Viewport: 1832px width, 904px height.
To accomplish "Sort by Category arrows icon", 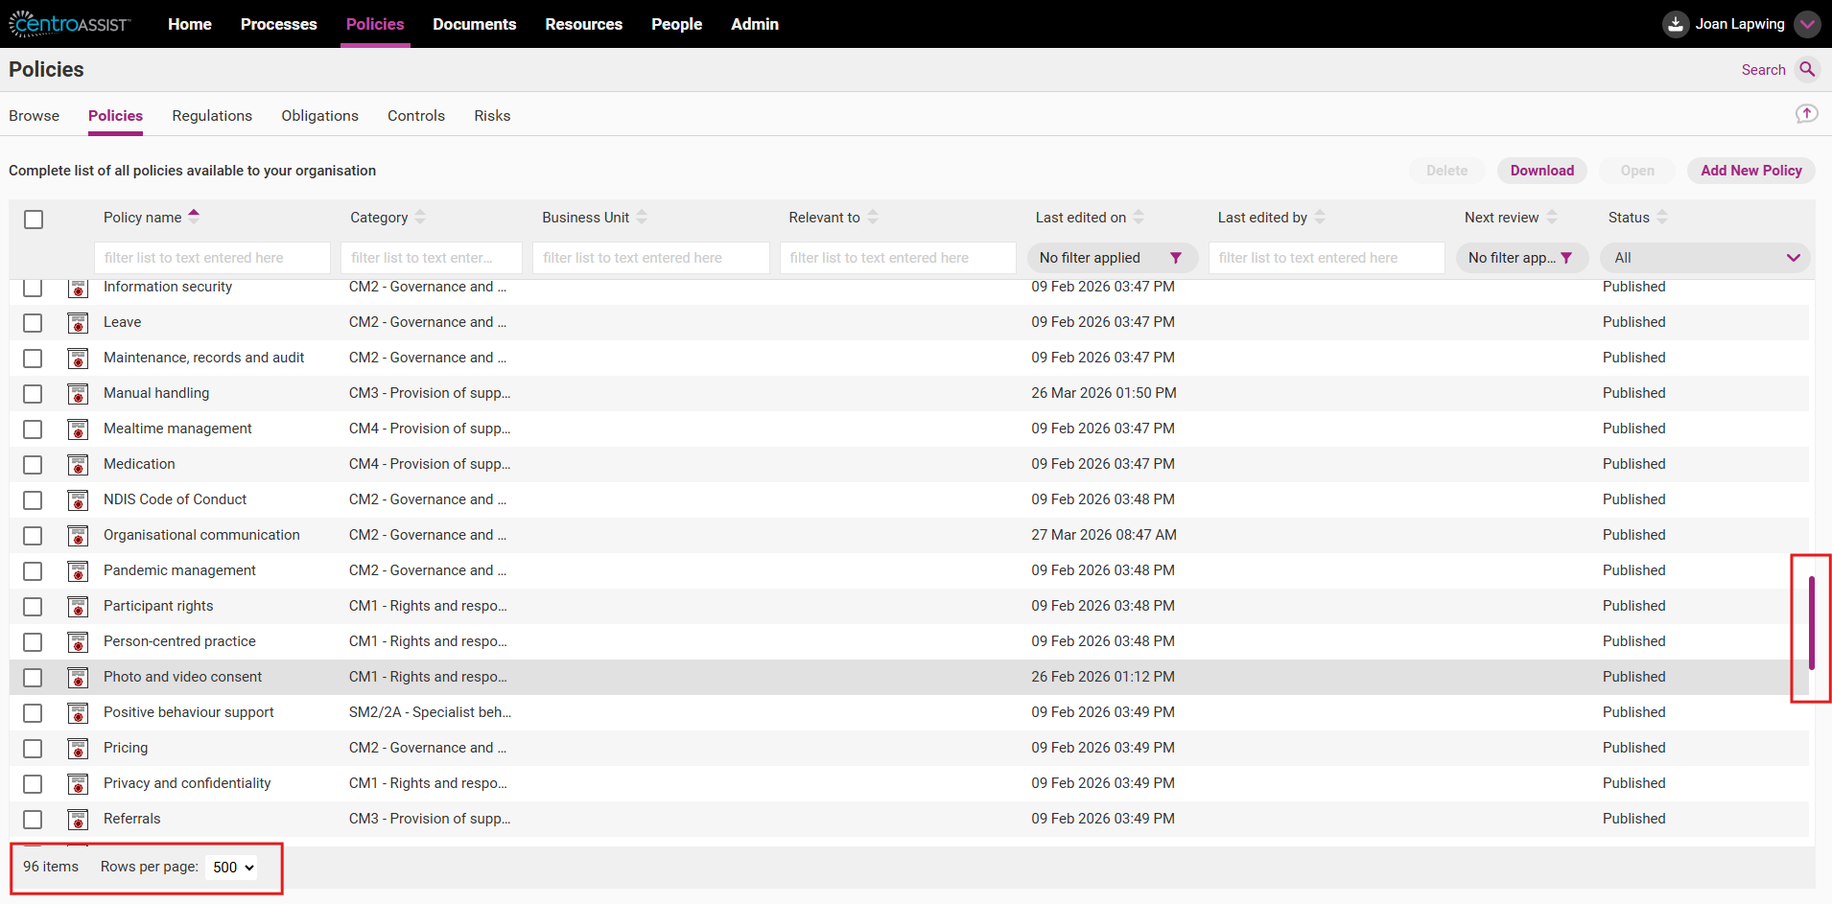I will [420, 218].
